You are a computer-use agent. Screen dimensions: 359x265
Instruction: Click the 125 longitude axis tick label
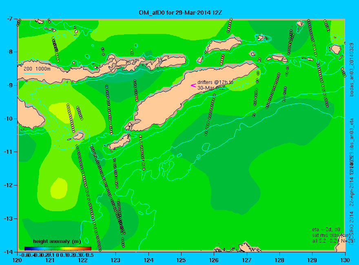[181, 260]
